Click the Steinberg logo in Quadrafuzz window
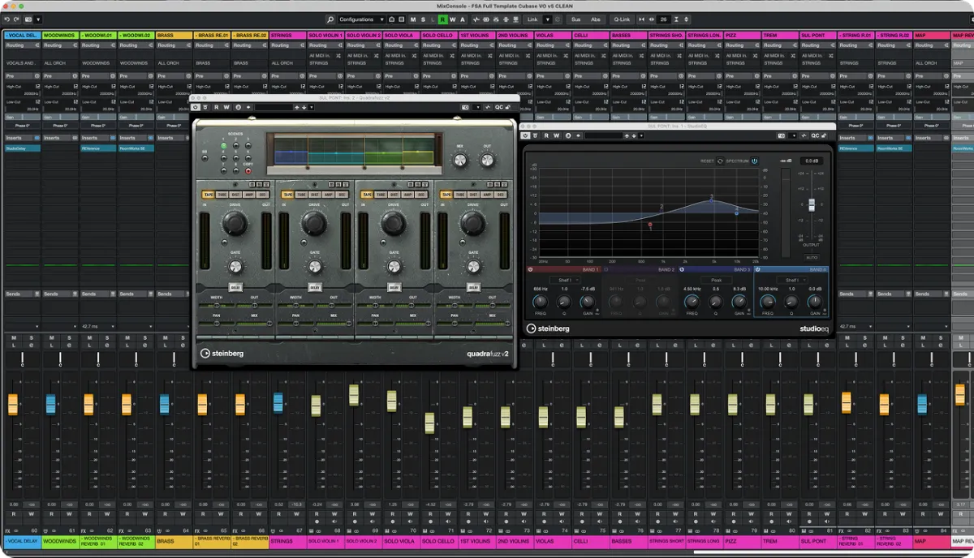974x558 pixels. coord(222,354)
